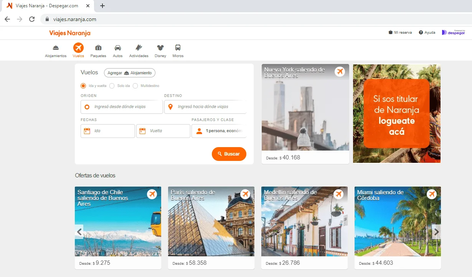Open the Vuelta date picker
The width and height of the screenshot is (472, 277).
click(163, 131)
